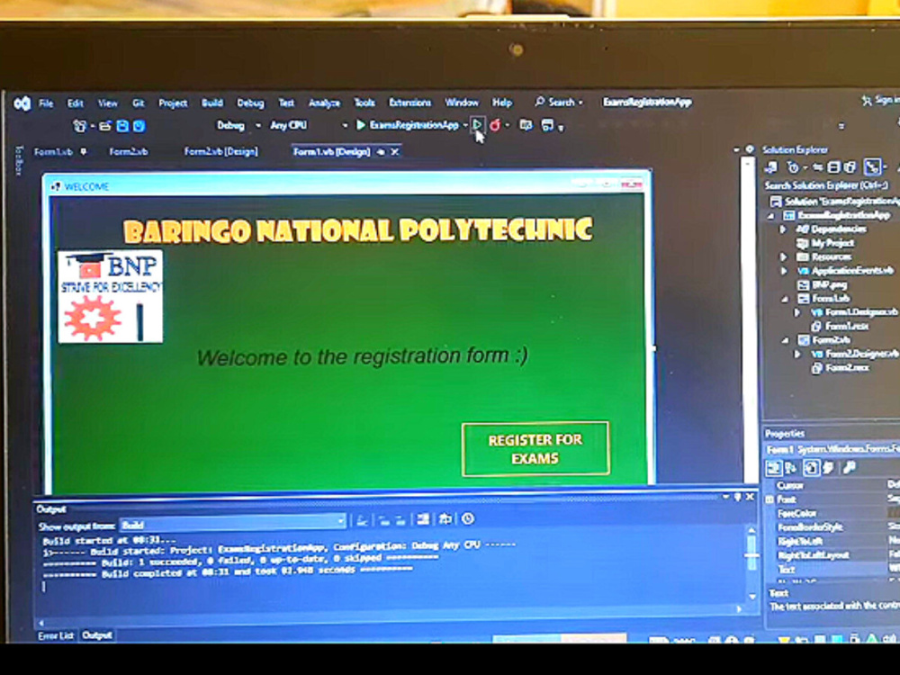900x675 pixels.
Task: Click Show All Files icon in Solution Explorer
Action: tap(850, 167)
